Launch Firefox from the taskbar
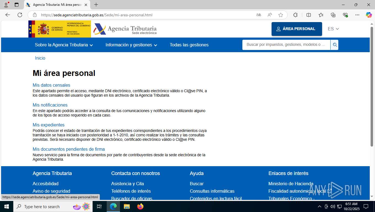Image resolution: width=375 pixels, height=212 pixels. [x=140, y=206]
